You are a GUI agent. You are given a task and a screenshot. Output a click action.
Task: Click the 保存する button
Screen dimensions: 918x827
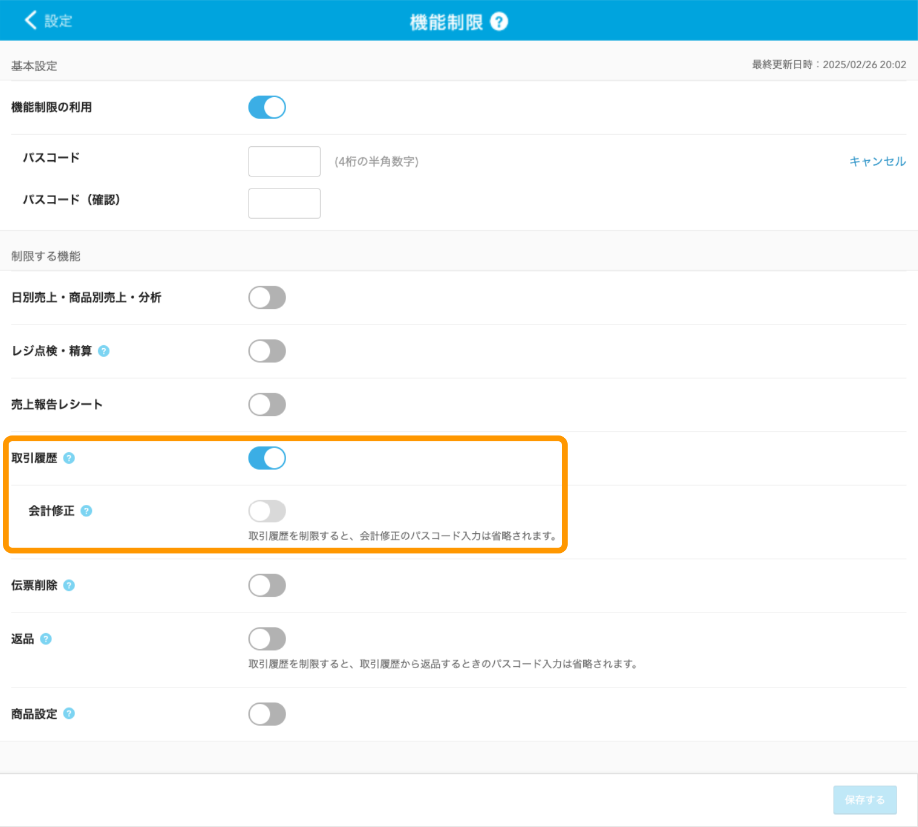coord(865,800)
